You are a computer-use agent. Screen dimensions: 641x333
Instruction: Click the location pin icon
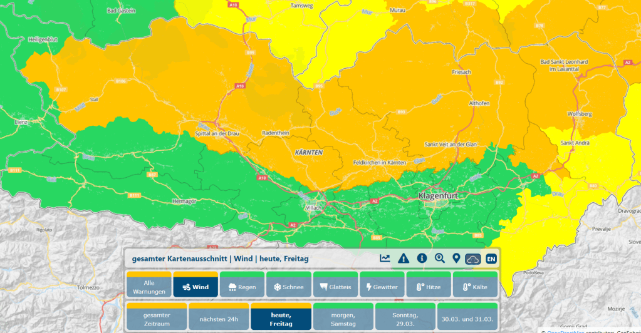coord(456,258)
